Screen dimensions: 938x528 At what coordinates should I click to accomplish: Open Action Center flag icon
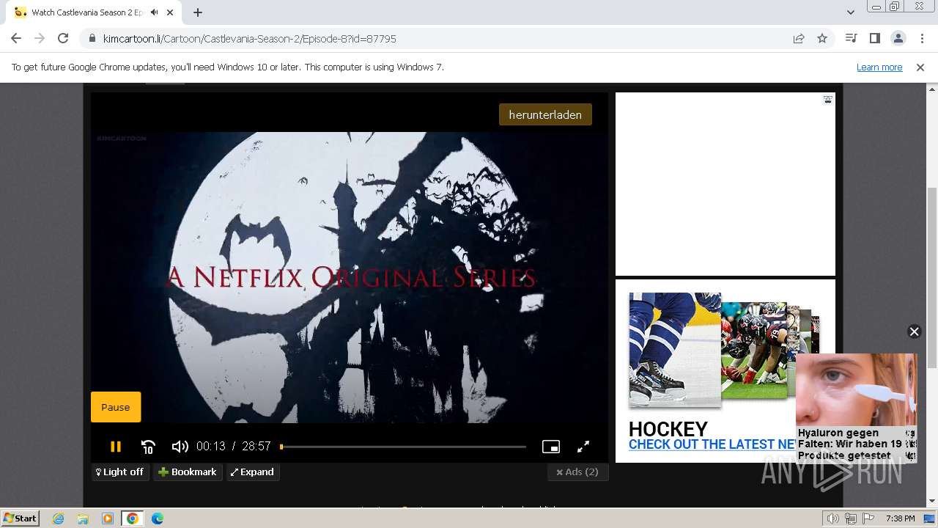coord(867,518)
